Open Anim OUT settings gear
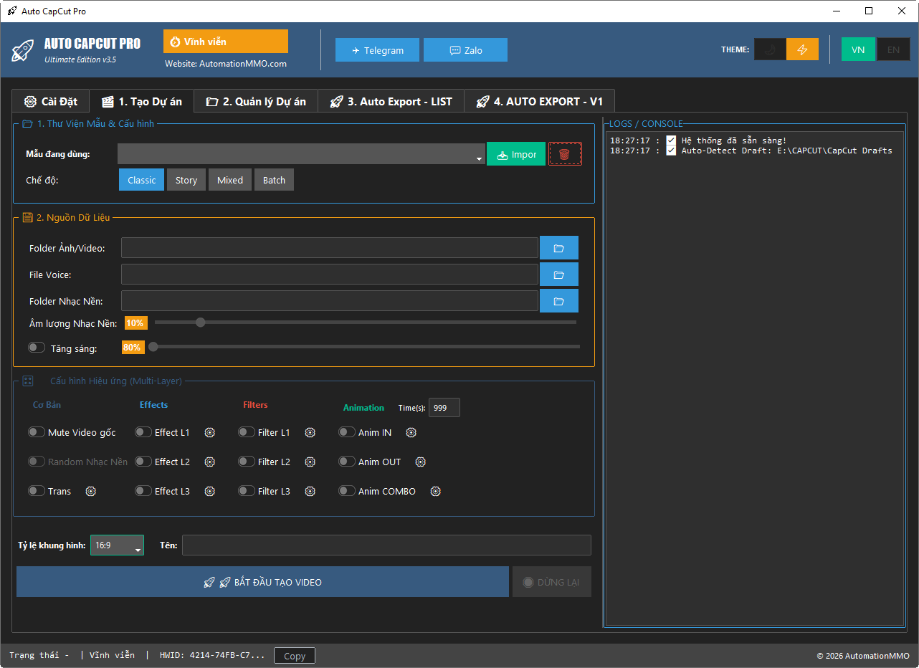 pos(421,462)
